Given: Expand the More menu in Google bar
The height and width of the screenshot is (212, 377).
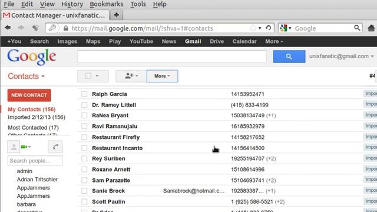Looking at the screenshot, I should [274, 41].
